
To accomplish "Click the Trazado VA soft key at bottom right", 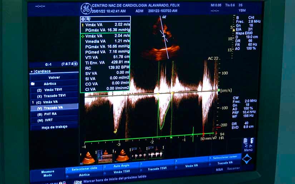I will point(225,163).
